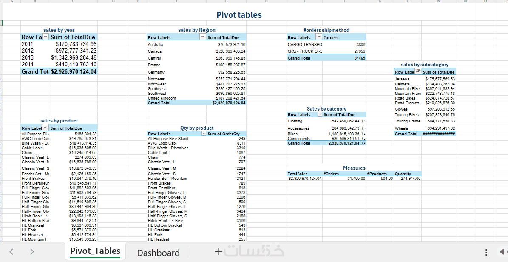
Task: Click the TotalSales measure value cell
Action: pyautogui.click(x=304, y=178)
